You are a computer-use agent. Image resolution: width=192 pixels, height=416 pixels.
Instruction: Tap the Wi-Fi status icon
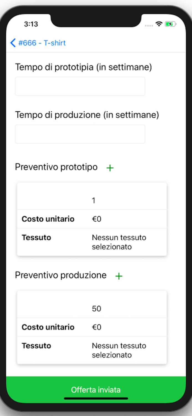(x=159, y=24)
